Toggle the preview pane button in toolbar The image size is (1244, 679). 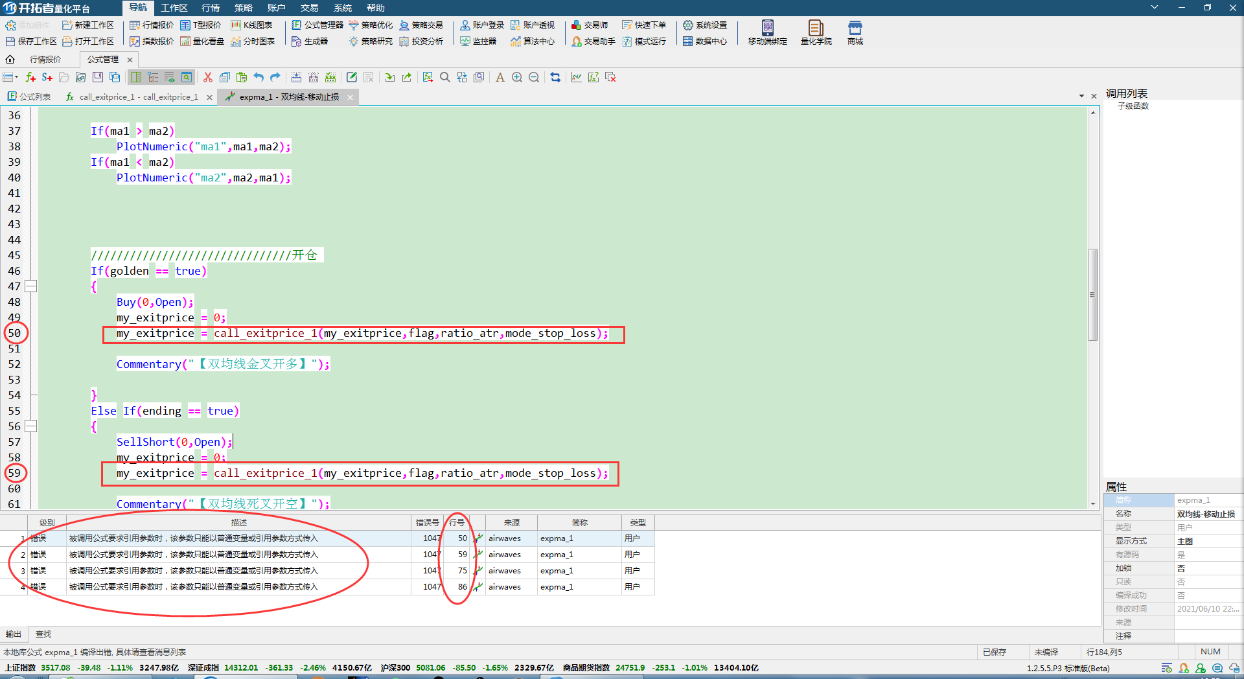coord(187,77)
